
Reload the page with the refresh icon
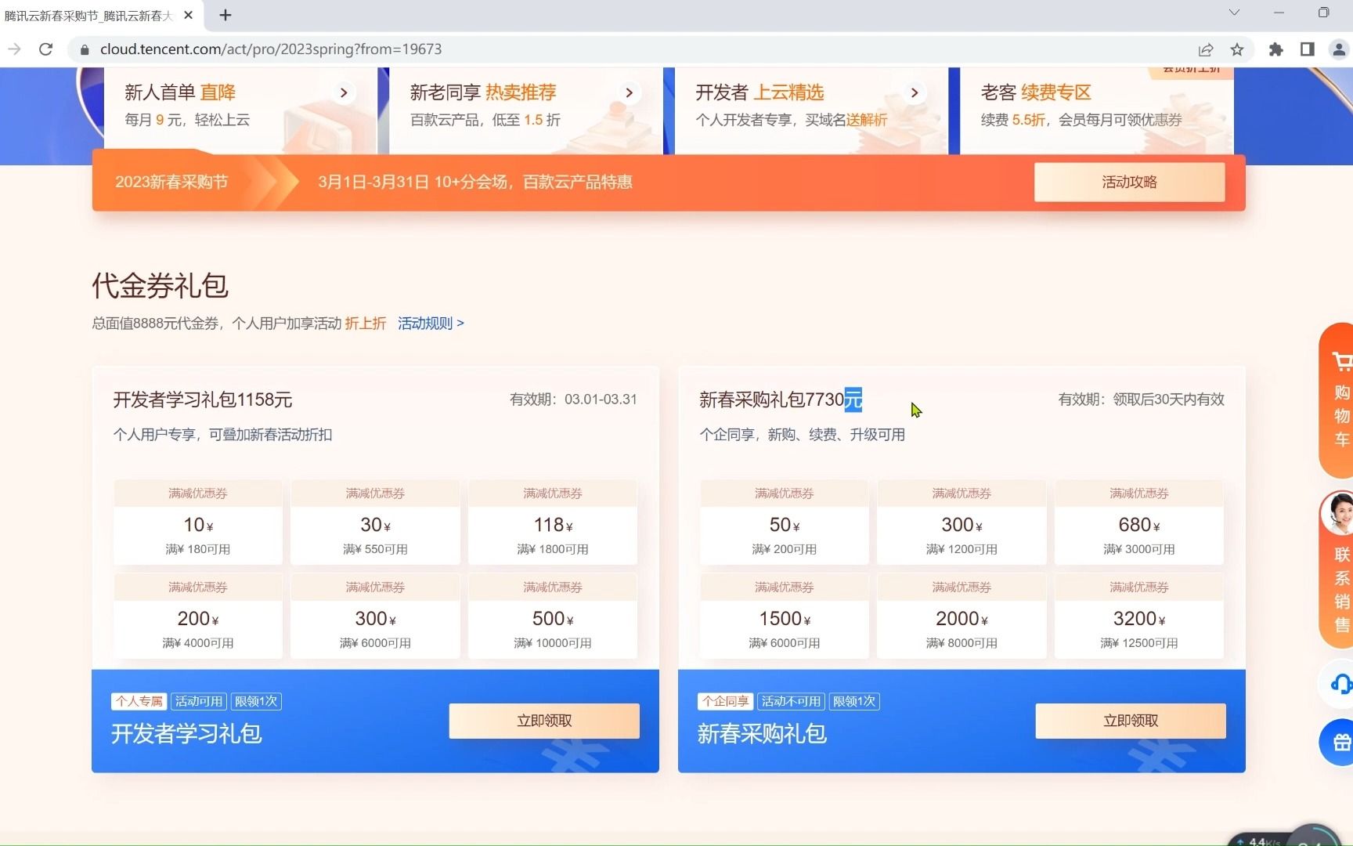pyautogui.click(x=46, y=49)
